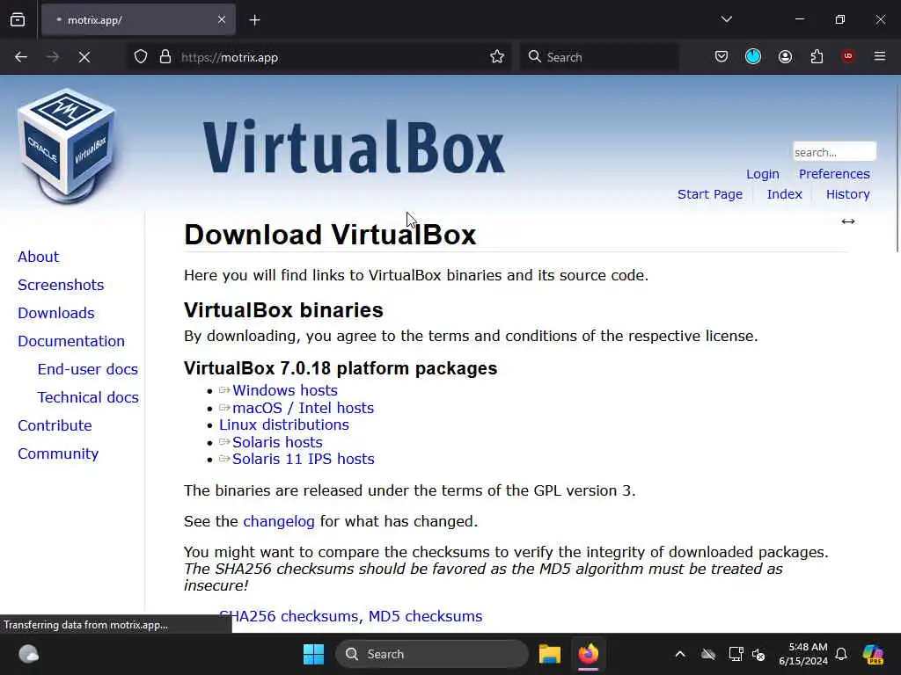Click the site security padlock icon
The height and width of the screenshot is (675, 901).
click(x=165, y=57)
